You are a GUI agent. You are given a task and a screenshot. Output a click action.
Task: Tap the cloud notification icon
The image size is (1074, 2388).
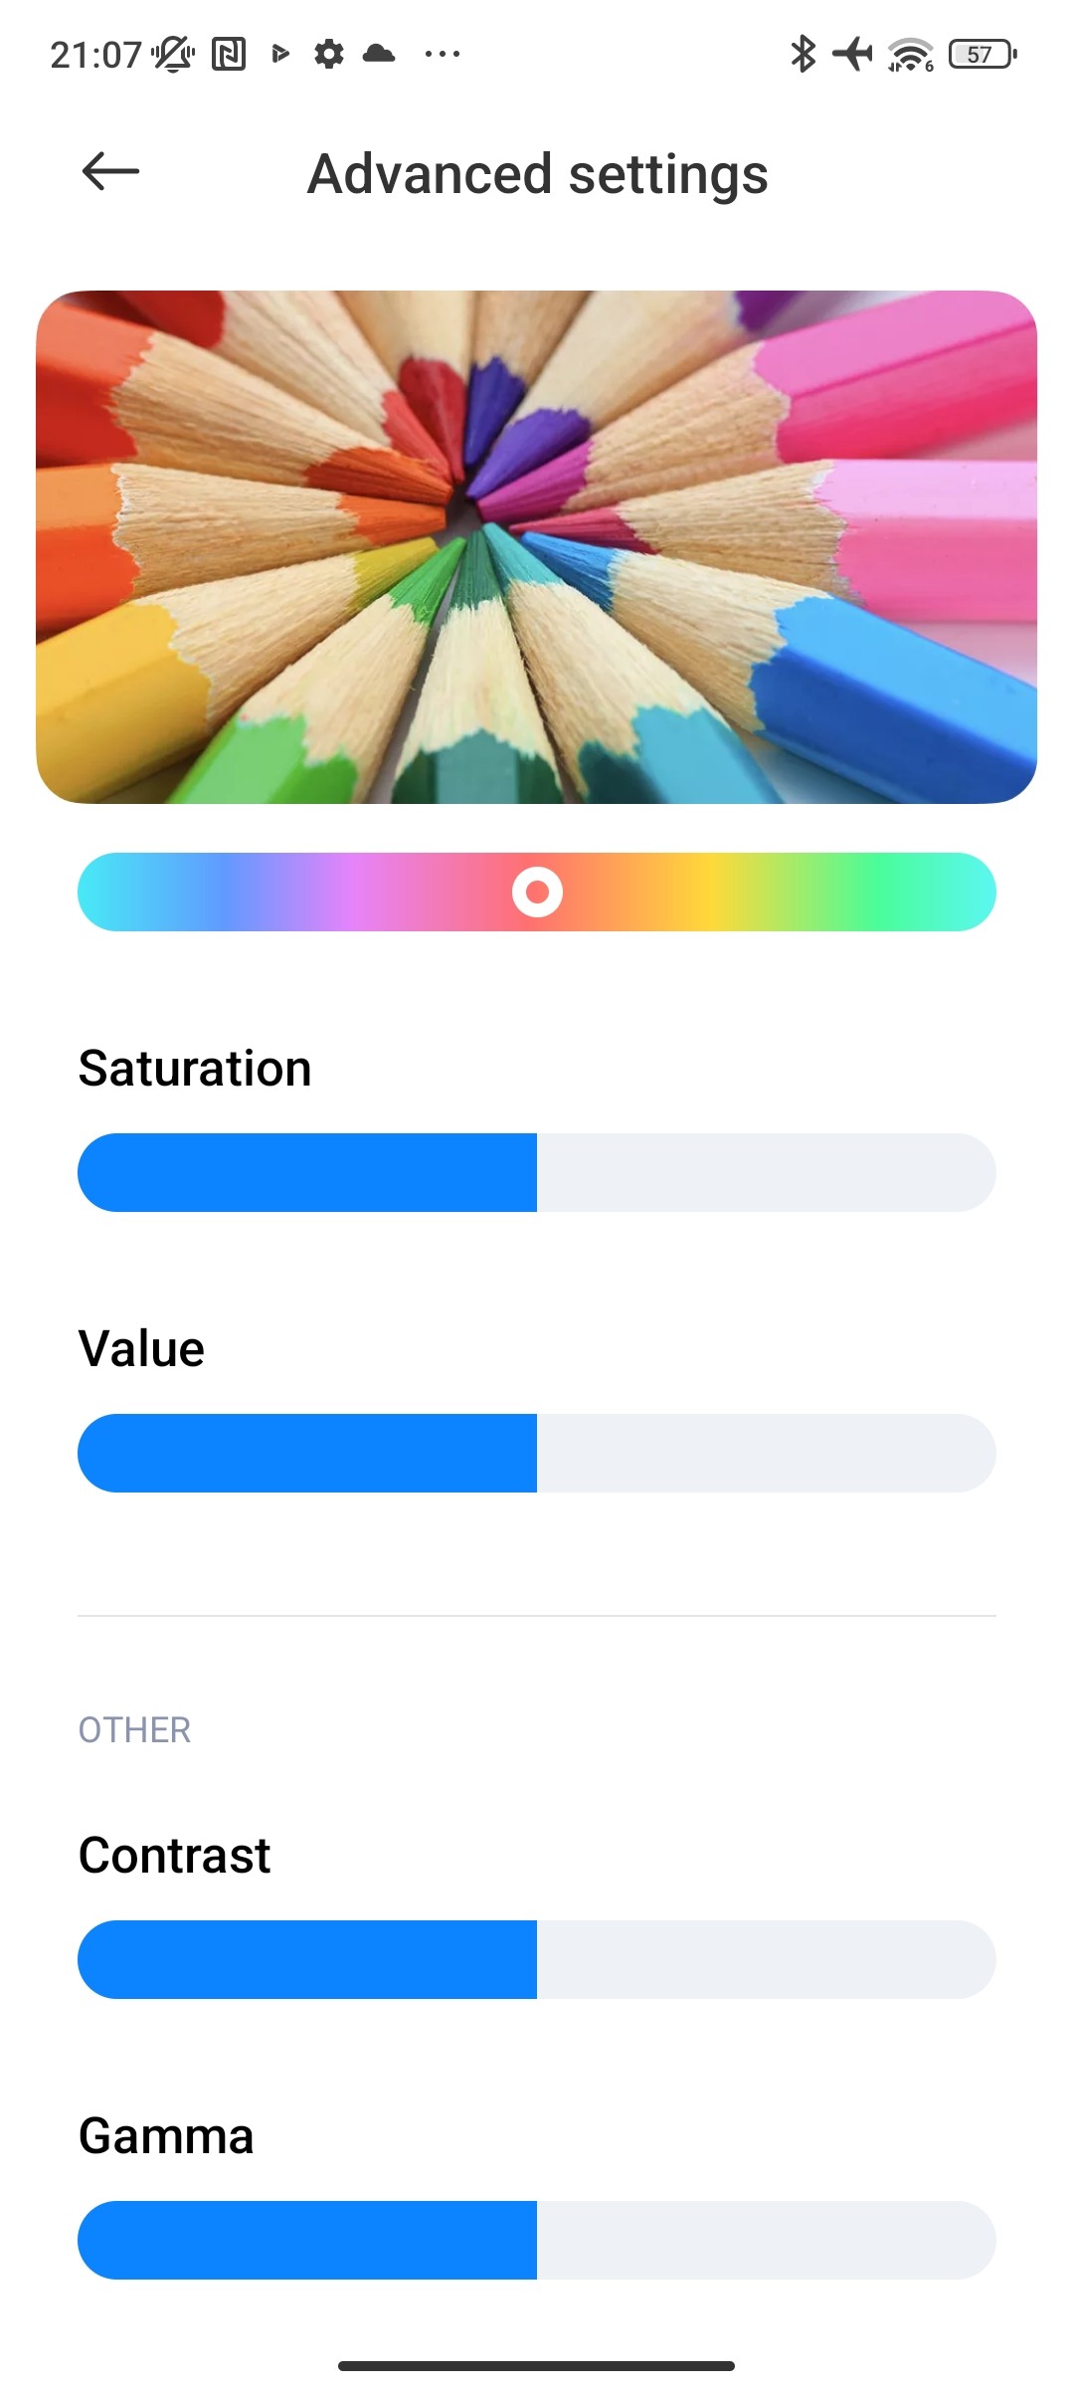pos(379,54)
